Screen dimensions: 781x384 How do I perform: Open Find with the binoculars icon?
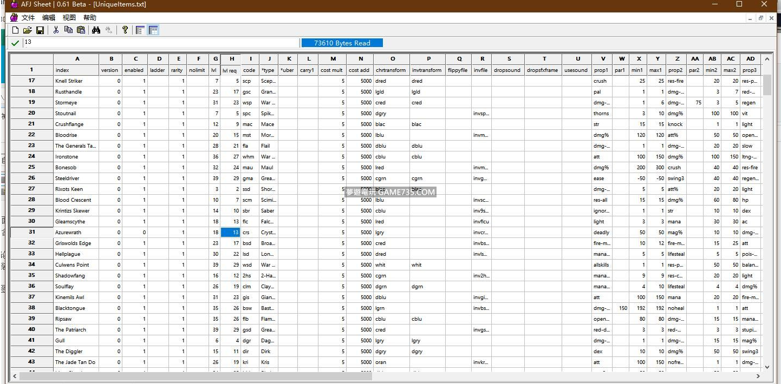coord(96,30)
